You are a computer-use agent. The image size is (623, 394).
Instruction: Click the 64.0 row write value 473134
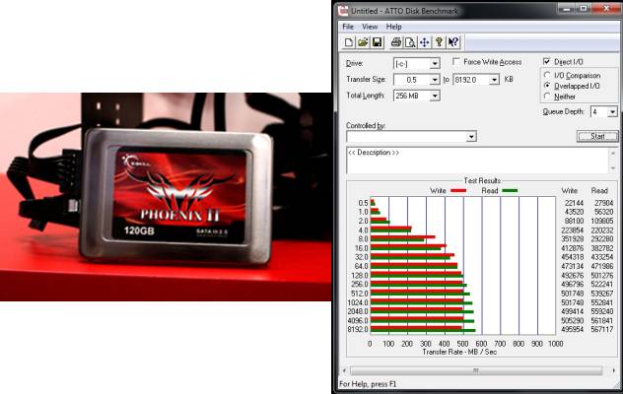[x=572, y=266]
